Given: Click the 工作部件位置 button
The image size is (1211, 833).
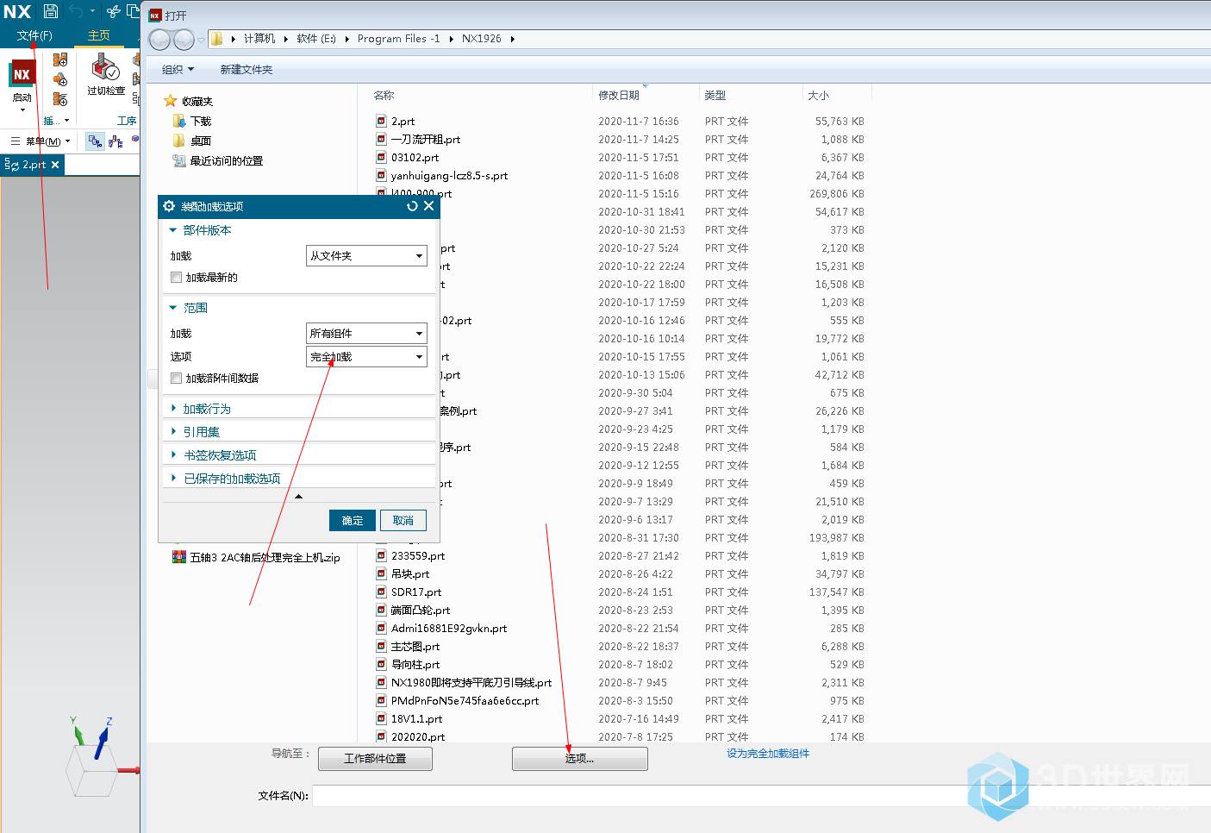Looking at the screenshot, I should pos(375,759).
